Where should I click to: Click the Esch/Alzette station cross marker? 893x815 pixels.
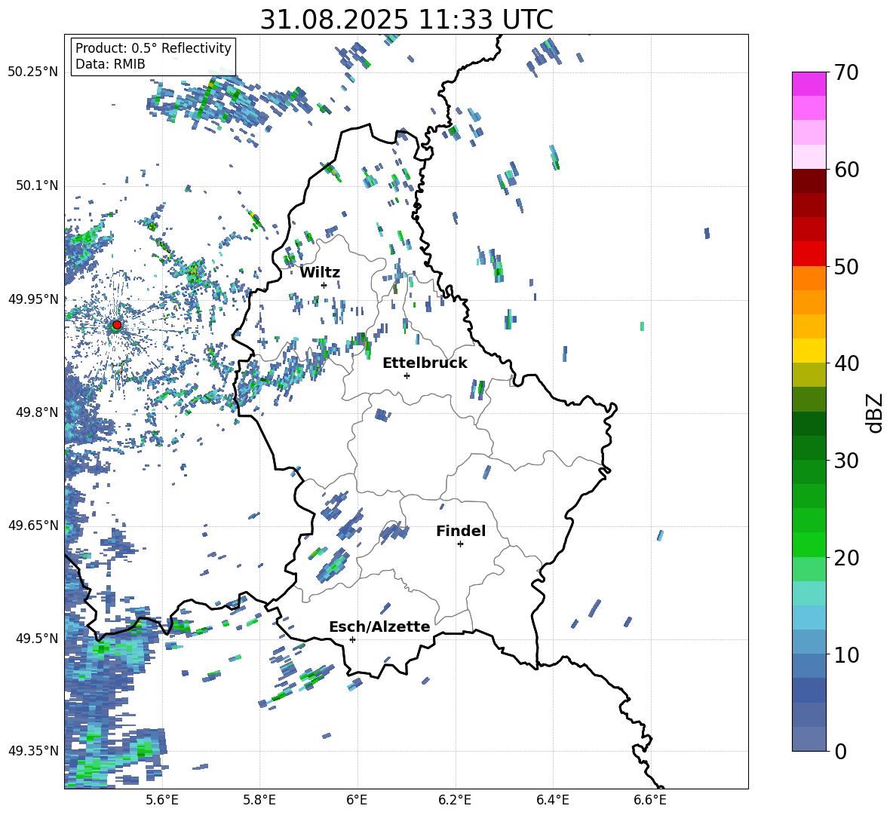pyautogui.click(x=352, y=639)
